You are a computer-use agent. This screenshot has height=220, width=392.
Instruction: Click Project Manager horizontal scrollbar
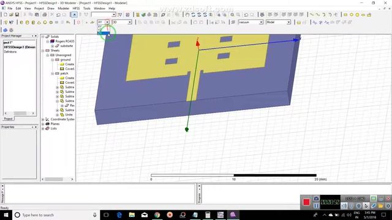(20, 113)
